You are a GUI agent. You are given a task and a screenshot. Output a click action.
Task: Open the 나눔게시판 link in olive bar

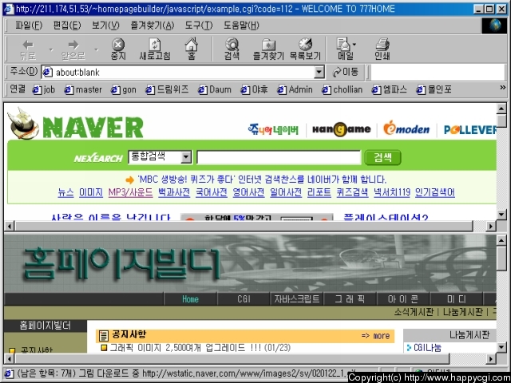(463, 312)
